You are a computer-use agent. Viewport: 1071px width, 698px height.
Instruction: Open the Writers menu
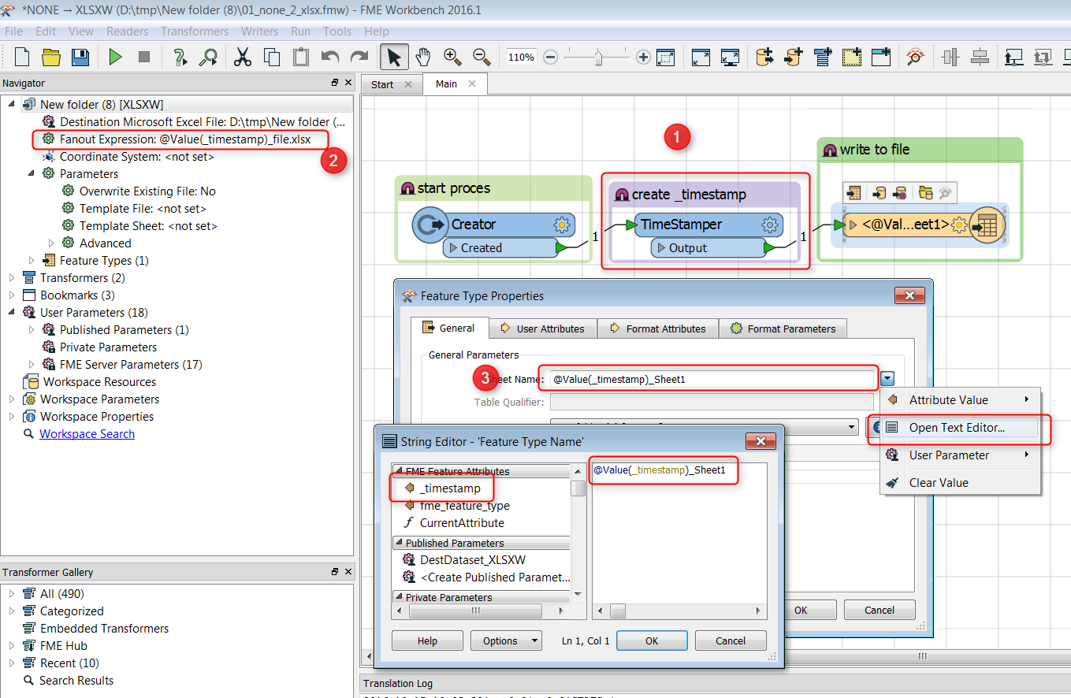click(x=260, y=32)
